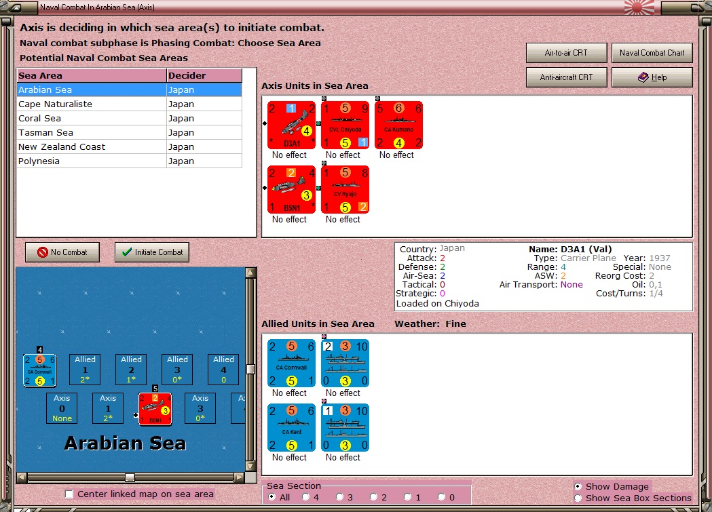Click the Japanese rising sun flag icon
Viewport: 712px width, 512px height.
click(x=640, y=7)
